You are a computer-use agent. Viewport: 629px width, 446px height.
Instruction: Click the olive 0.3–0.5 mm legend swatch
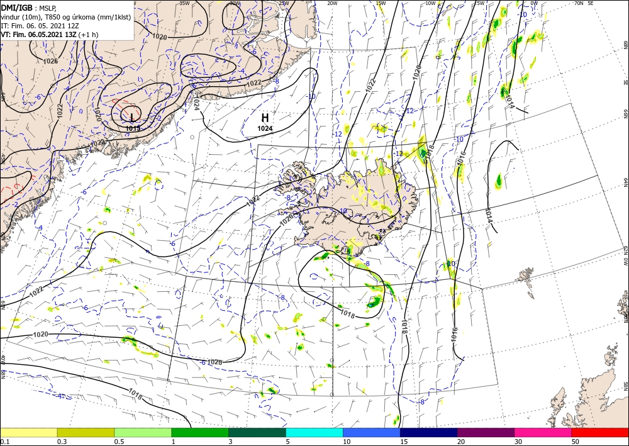[x=86, y=433]
